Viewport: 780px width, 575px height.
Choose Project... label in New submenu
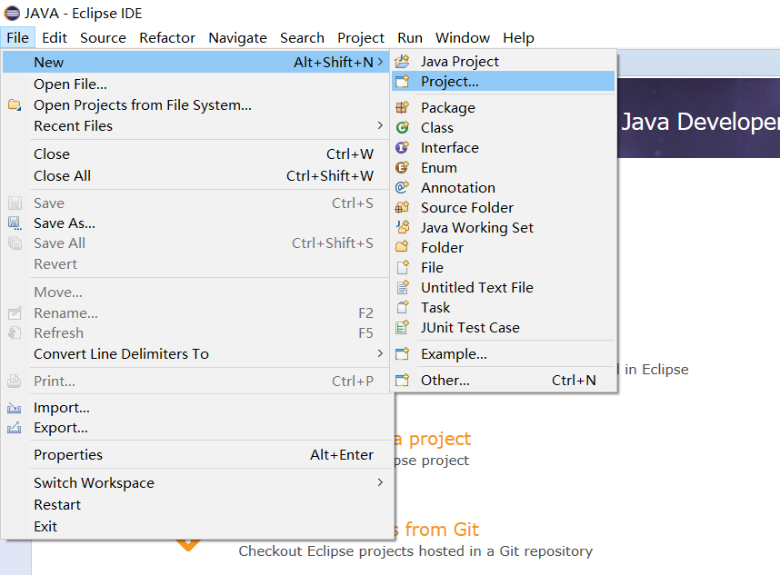(450, 81)
